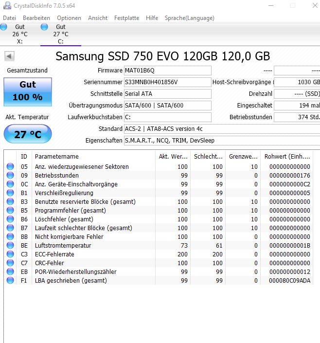This screenshot has height=343, width=320.
Task: Click status orb for Luftstromtemperatur row
Action: 10,245
